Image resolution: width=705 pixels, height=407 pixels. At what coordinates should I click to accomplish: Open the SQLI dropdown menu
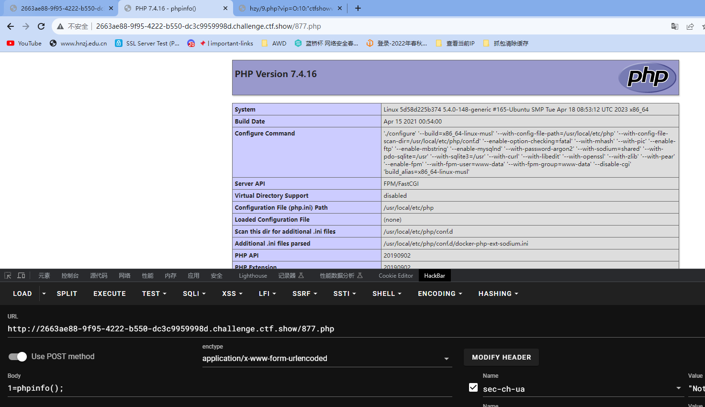(x=194, y=294)
